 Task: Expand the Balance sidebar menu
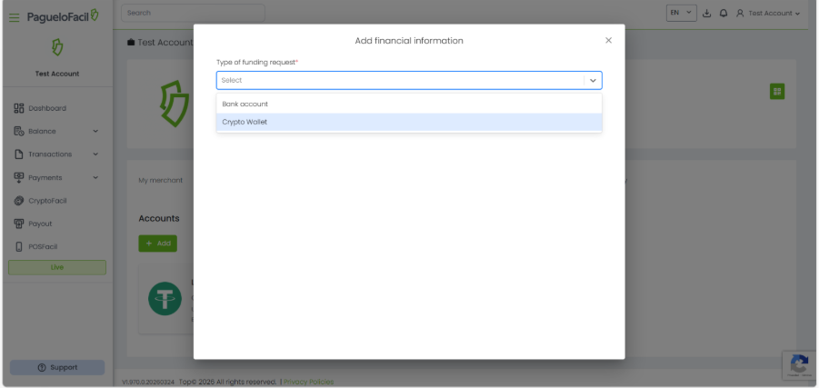[x=95, y=132]
